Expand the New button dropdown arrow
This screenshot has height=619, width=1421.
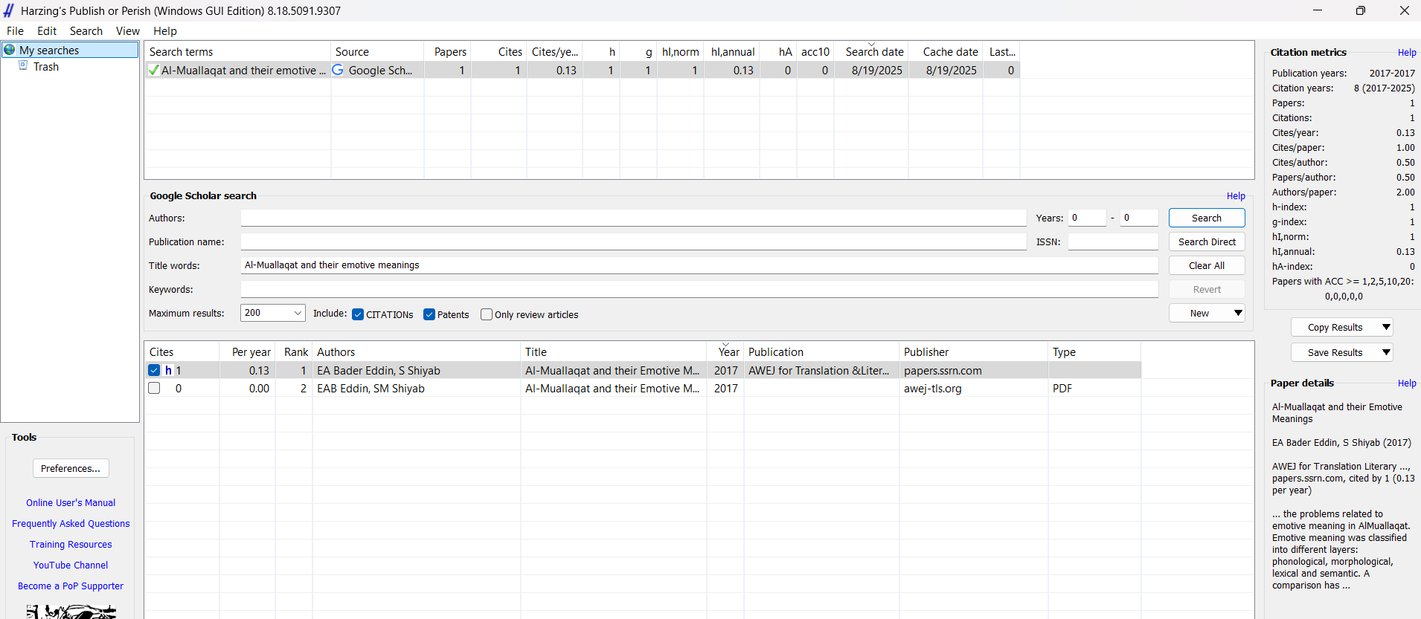(1238, 313)
